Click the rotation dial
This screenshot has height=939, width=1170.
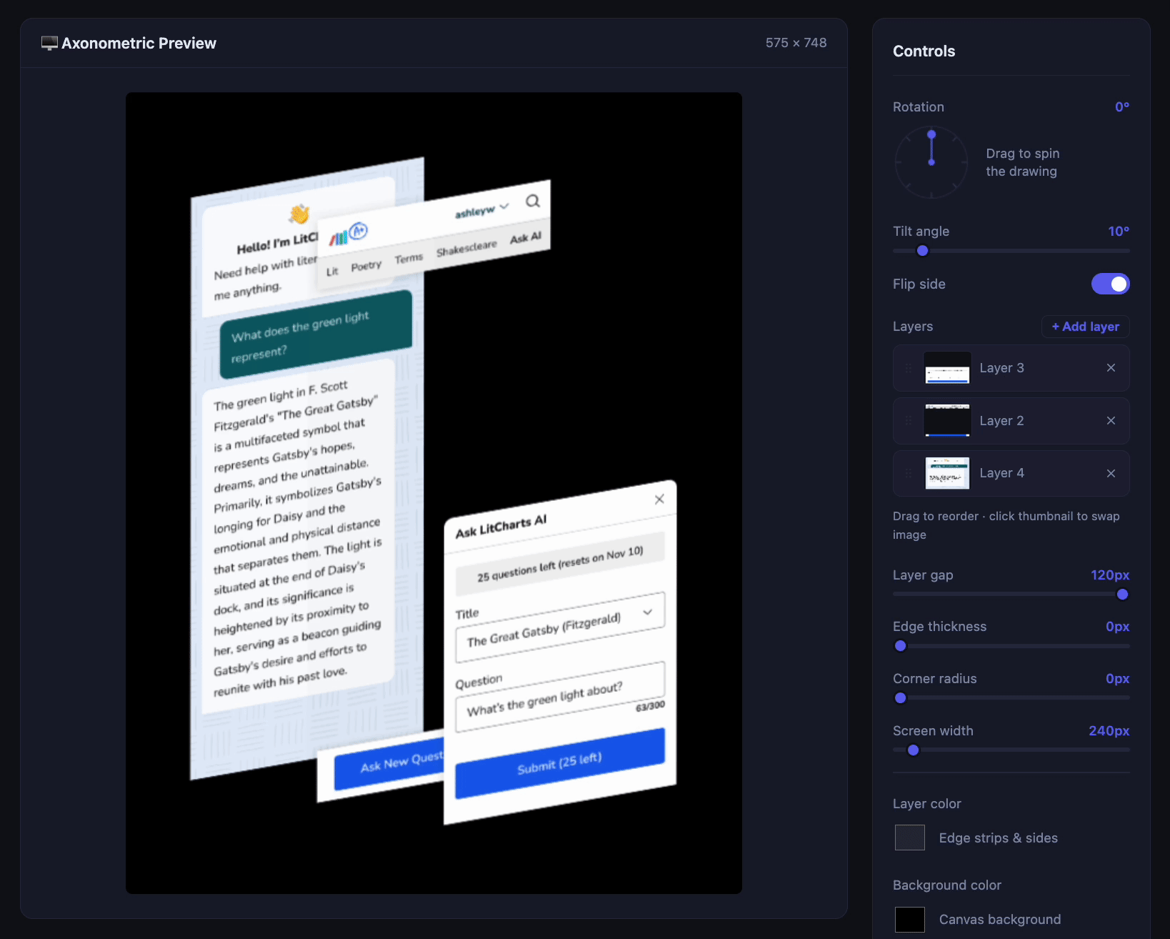tap(931, 162)
